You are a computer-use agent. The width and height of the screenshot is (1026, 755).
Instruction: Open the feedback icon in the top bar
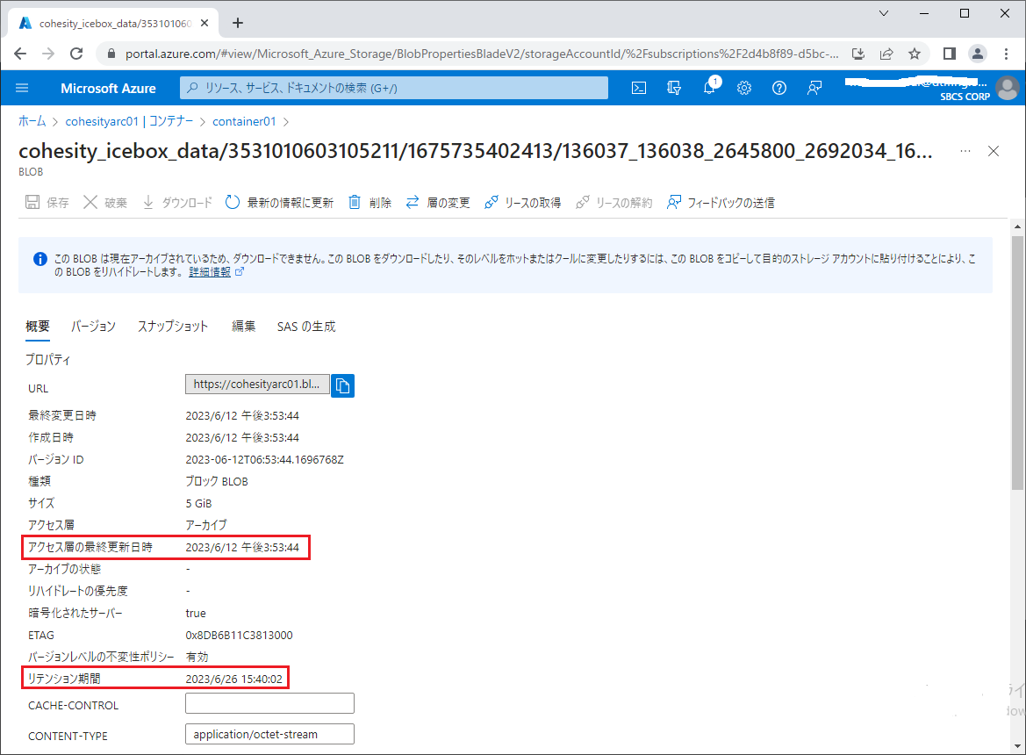tap(814, 88)
